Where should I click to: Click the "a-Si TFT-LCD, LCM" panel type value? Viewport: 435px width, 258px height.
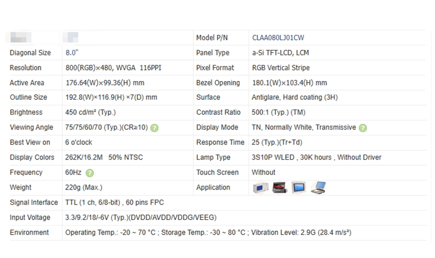pyautogui.click(x=281, y=53)
